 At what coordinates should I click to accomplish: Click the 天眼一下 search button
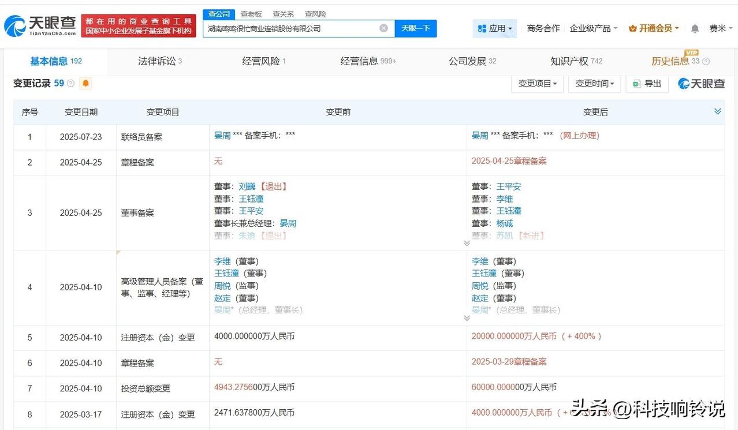416,28
